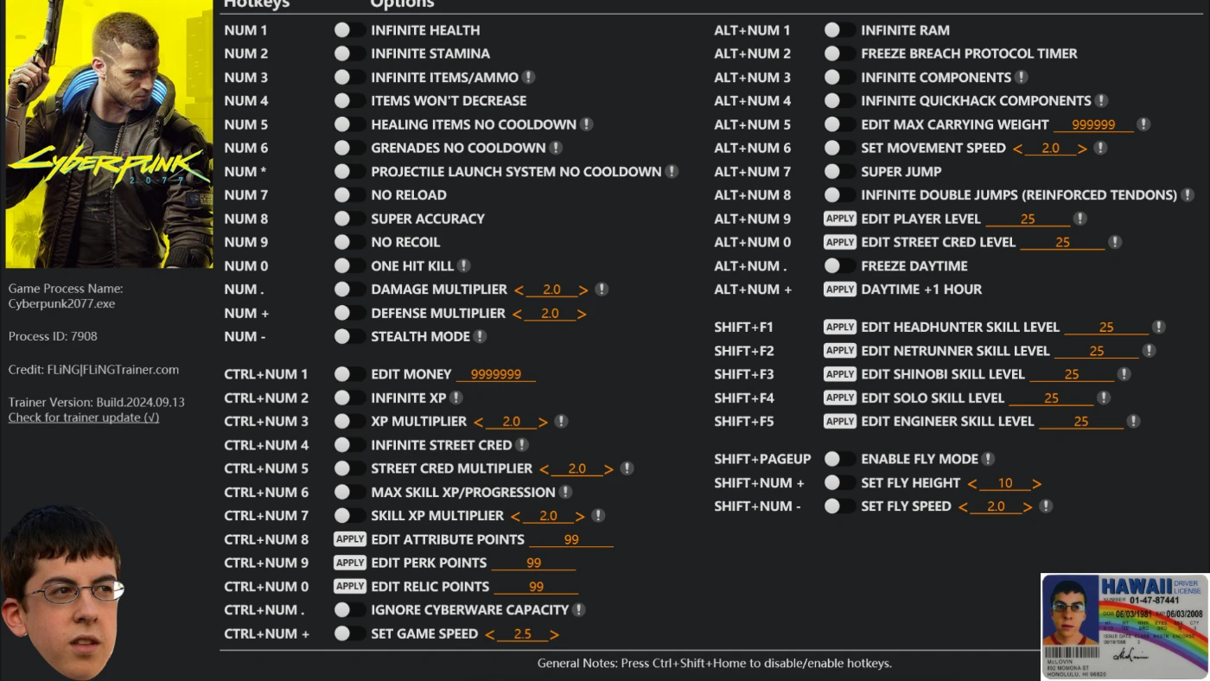Increase Set Fly Height with right arrow
The height and width of the screenshot is (681, 1210).
tap(1036, 484)
